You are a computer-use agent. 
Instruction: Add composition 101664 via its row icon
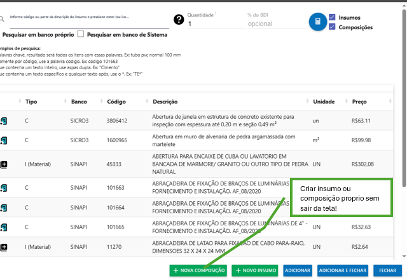pyautogui.click(x=4, y=208)
